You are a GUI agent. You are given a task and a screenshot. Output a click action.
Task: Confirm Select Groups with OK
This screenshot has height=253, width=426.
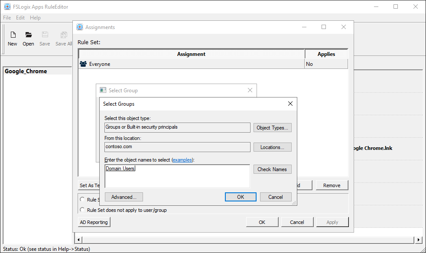(241, 197)
